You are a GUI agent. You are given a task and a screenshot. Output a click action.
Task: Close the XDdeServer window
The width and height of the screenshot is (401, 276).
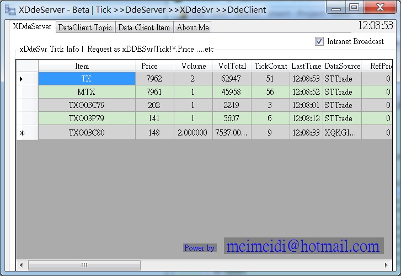pos(380,7)
